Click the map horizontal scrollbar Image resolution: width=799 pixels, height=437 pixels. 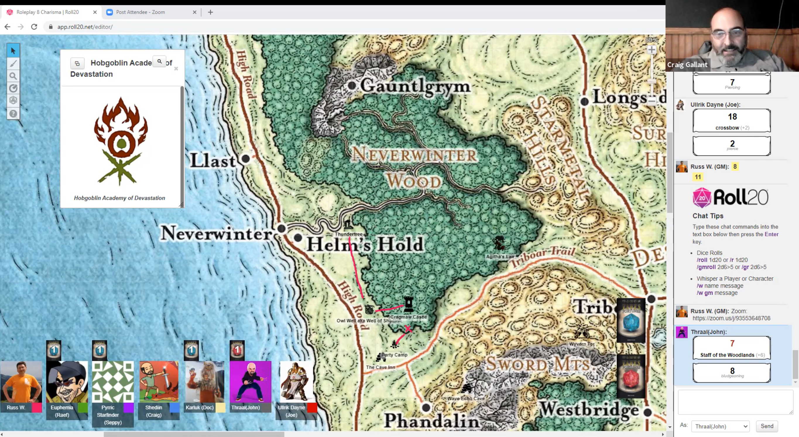pos(194,434)
